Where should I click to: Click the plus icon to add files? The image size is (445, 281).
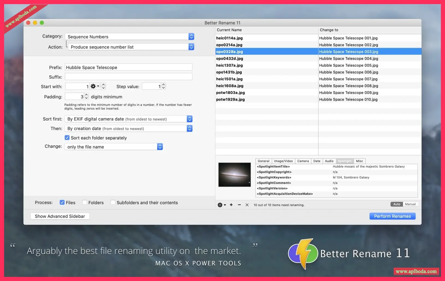pos(231,205)
